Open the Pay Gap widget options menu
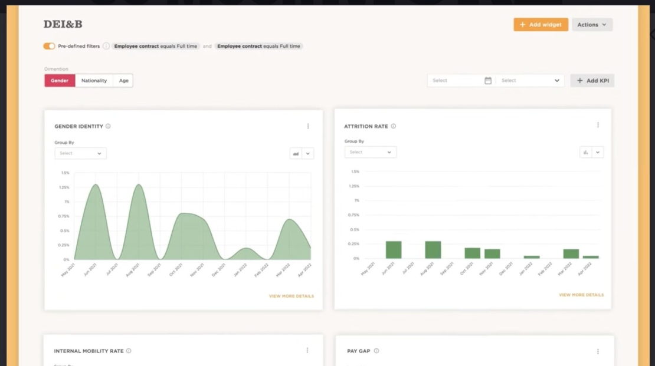 click(x=598, y=350)
